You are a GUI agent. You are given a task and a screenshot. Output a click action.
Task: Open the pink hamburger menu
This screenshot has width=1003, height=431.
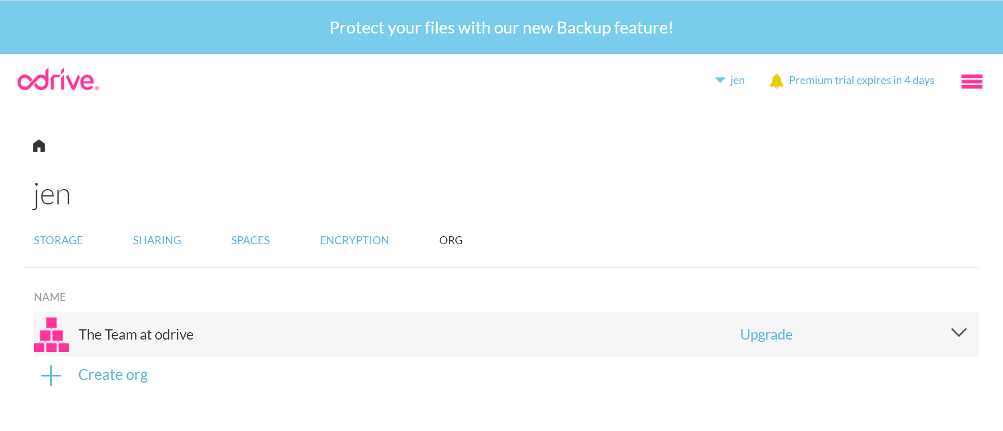point(972,82)
